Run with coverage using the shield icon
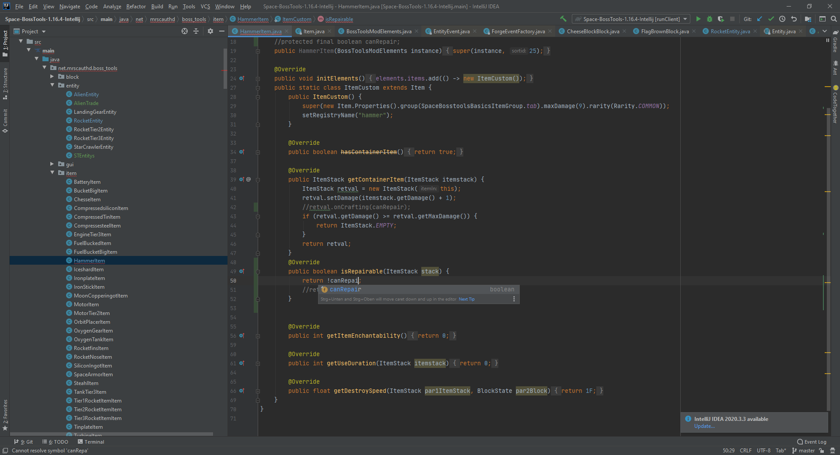Image resolution: width=840 pixels, height=455 pixels. [x=721, y=19]
